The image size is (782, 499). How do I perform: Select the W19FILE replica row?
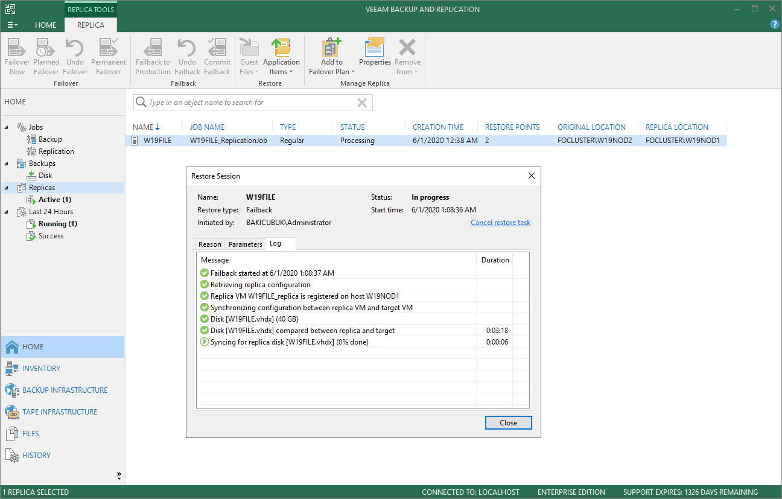point(426,141)
